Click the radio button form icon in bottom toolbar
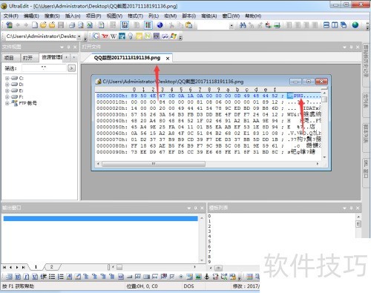 (x=181, y=277)
